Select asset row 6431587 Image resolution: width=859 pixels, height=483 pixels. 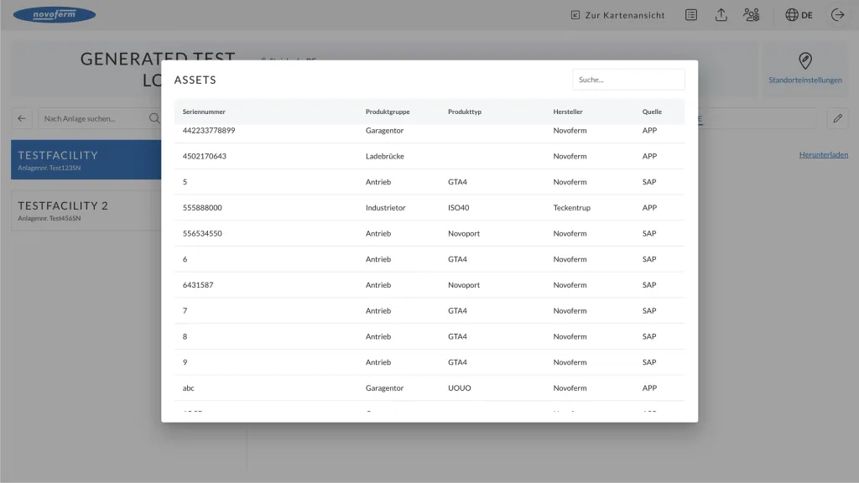point(429,285)
